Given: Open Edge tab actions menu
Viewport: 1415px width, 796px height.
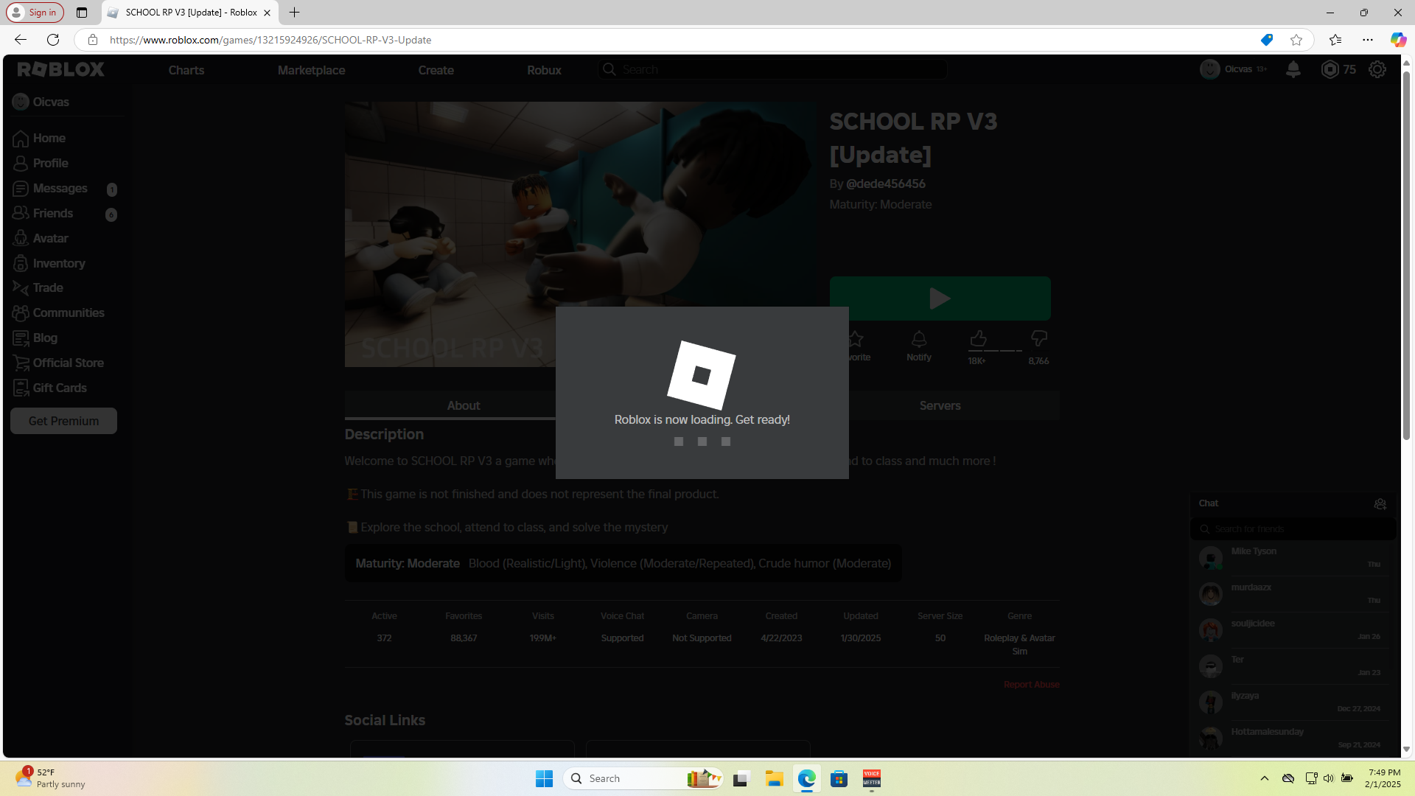Looking at the screenshot, I should pyautogui.click(x=82, y=13).
